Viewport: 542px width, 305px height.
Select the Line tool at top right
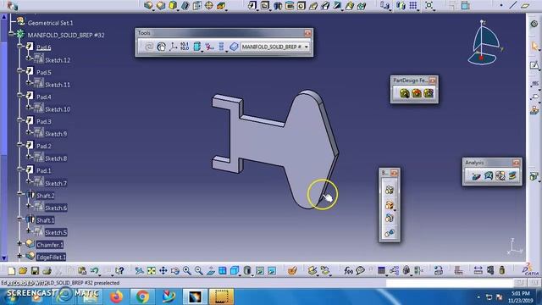513,5
